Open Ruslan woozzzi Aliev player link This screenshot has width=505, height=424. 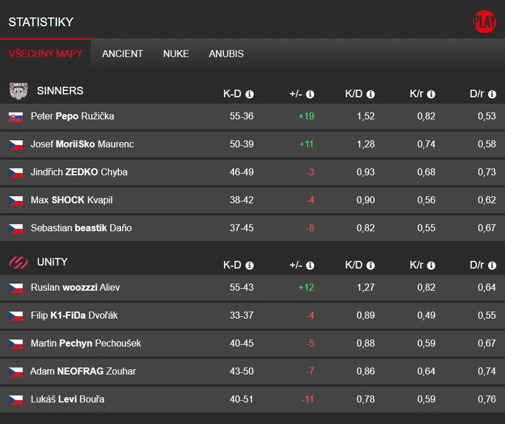coord(75,287)
